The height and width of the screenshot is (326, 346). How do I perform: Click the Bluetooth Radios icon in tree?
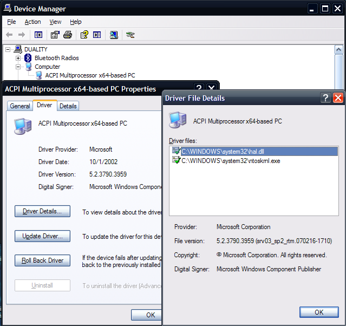(x=28, y=58)
